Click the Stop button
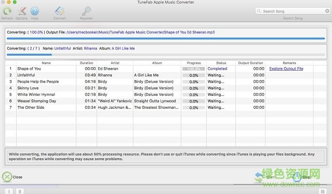The image size is (332, 194). click(302, 177)
